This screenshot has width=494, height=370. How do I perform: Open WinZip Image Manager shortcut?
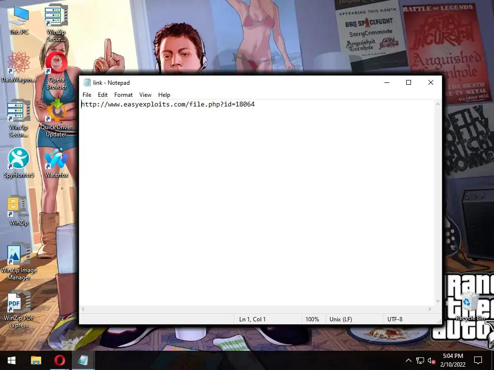pos(19,262)
